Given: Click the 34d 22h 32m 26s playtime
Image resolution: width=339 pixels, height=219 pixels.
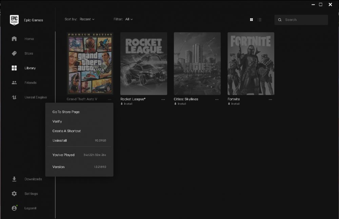Looking at the screenshot, I should tap(95, 155).
